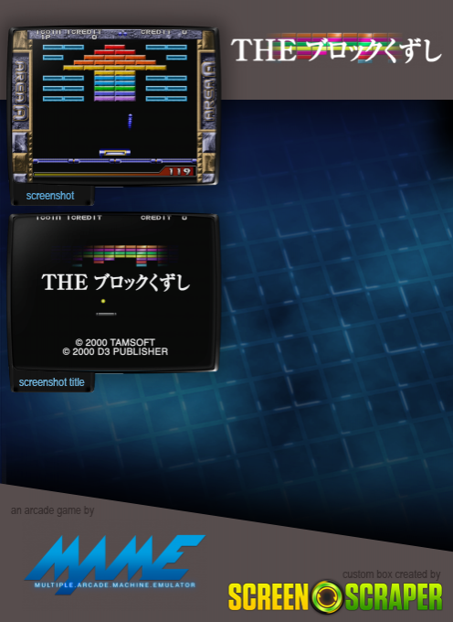The height and width of the screenshot is (622, 453).
Task: Click 'an arcade game by' text
Action: pyautogui.click(x=52, y=510)
